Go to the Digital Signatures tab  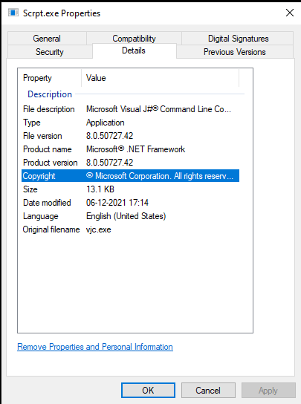pyautogui.click(x=238, y=39)
